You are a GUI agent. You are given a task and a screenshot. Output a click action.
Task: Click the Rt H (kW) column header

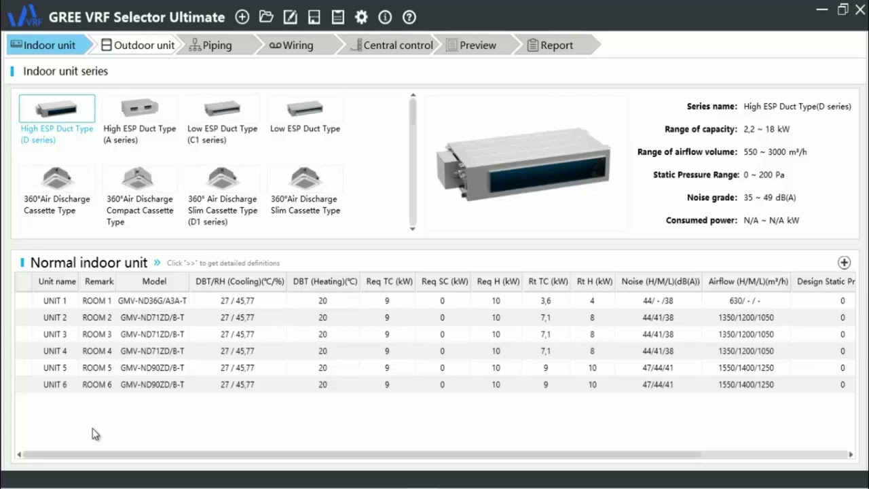[x=595, y=281]
